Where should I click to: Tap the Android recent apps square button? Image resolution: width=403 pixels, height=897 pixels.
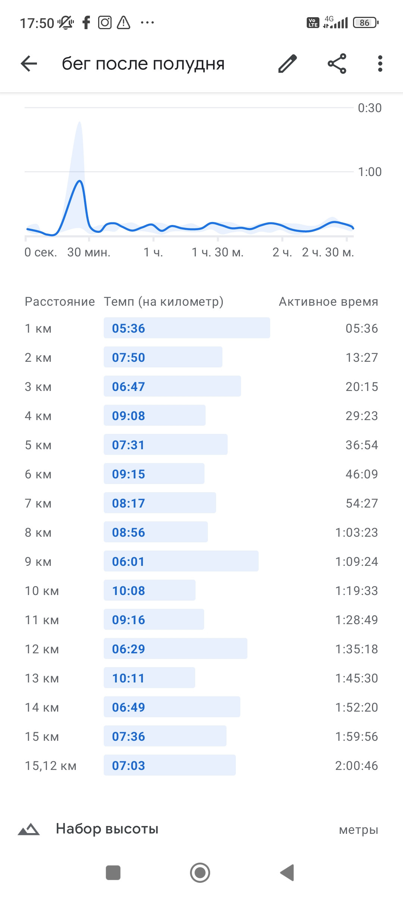pos(113,873)
